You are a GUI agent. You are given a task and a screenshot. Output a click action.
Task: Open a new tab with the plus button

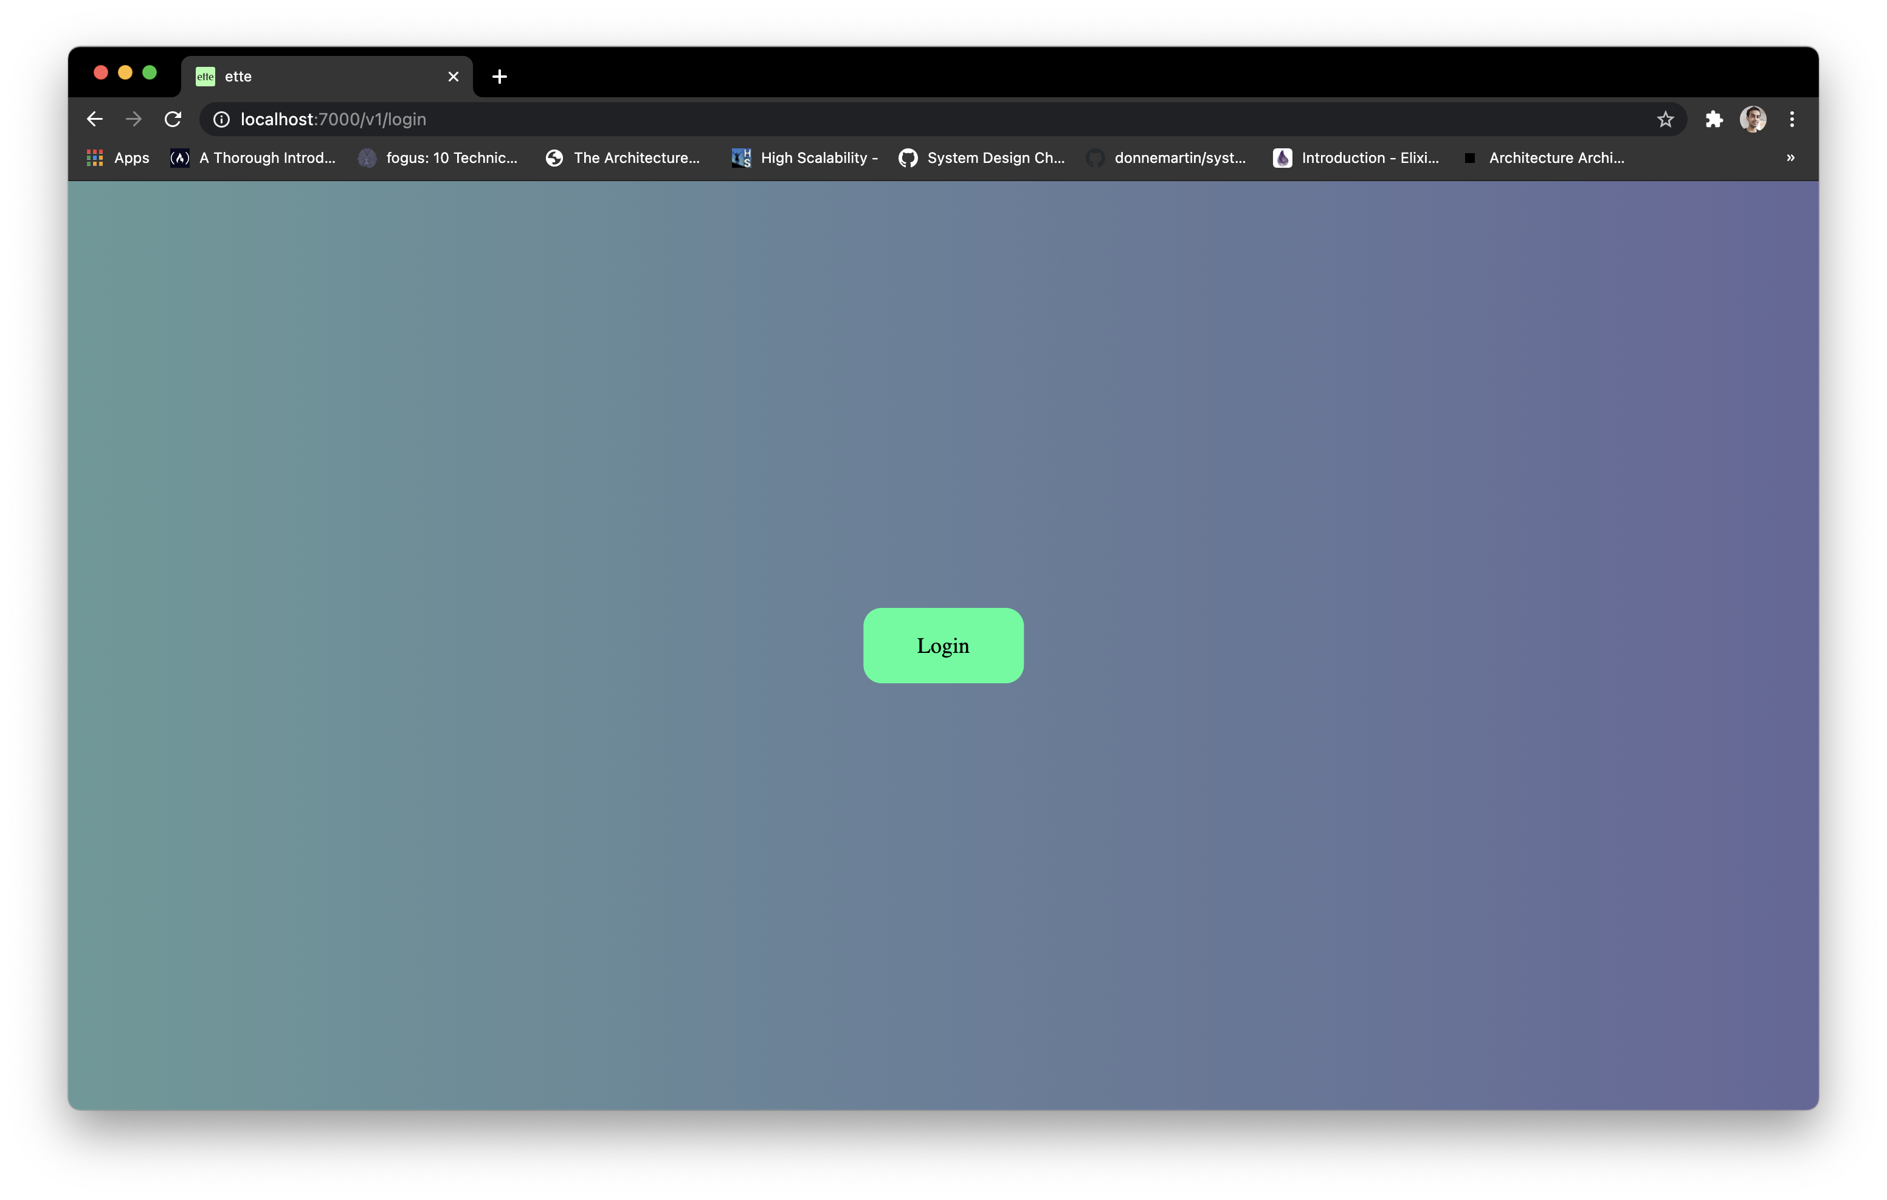pyautogui.click(x=499, y=77)
